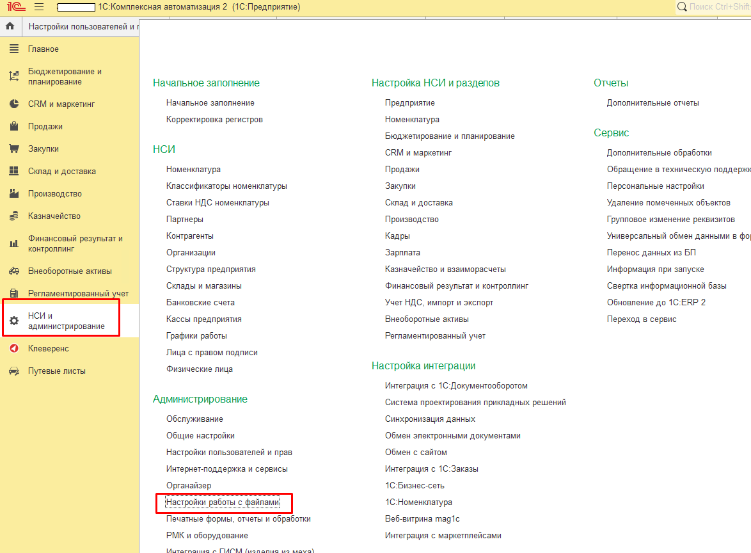Screen dimensions: 751x553
Task: Open the Закупки section in sidebar
Action: pos(43,149)
